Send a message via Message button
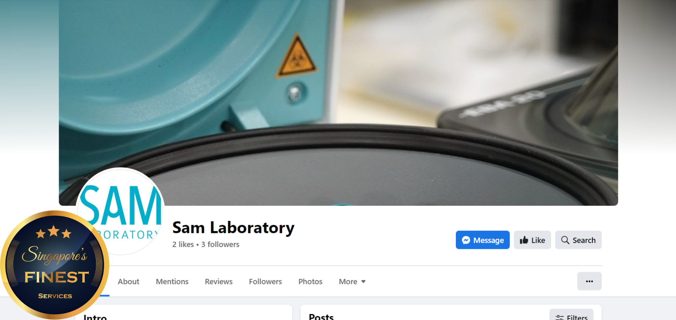This screenshot has height=320, width=676. click(482, 240)
